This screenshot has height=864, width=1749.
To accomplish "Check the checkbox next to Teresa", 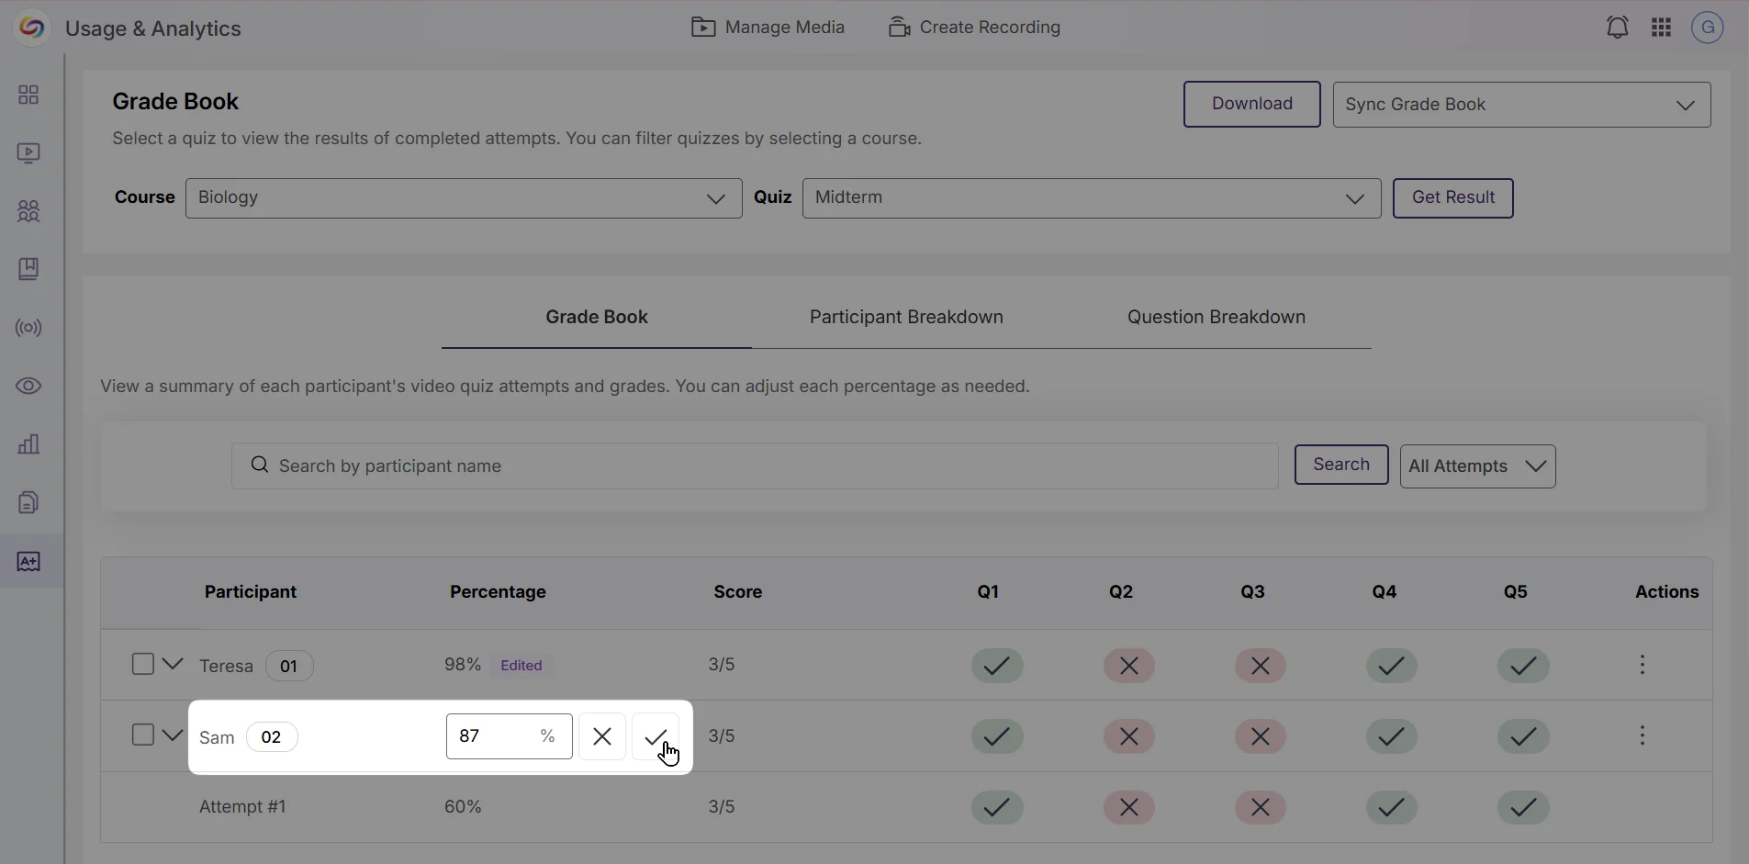I will point(142,663).
